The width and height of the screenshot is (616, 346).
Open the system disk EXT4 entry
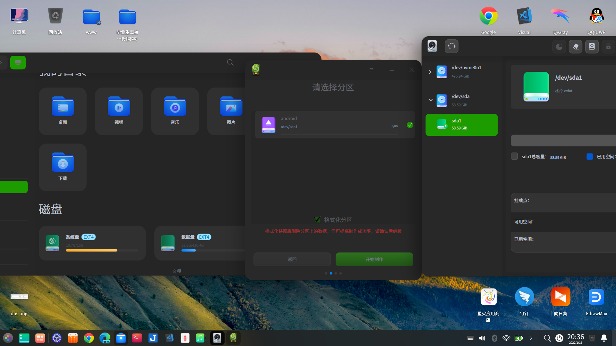pyautogui.click(x=92, y=243)
